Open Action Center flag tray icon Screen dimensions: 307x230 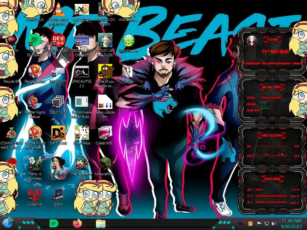[259, 223]
